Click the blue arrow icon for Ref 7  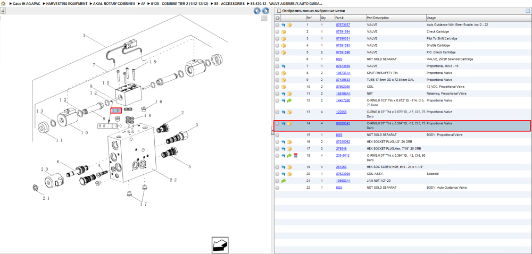coord(284,66)
